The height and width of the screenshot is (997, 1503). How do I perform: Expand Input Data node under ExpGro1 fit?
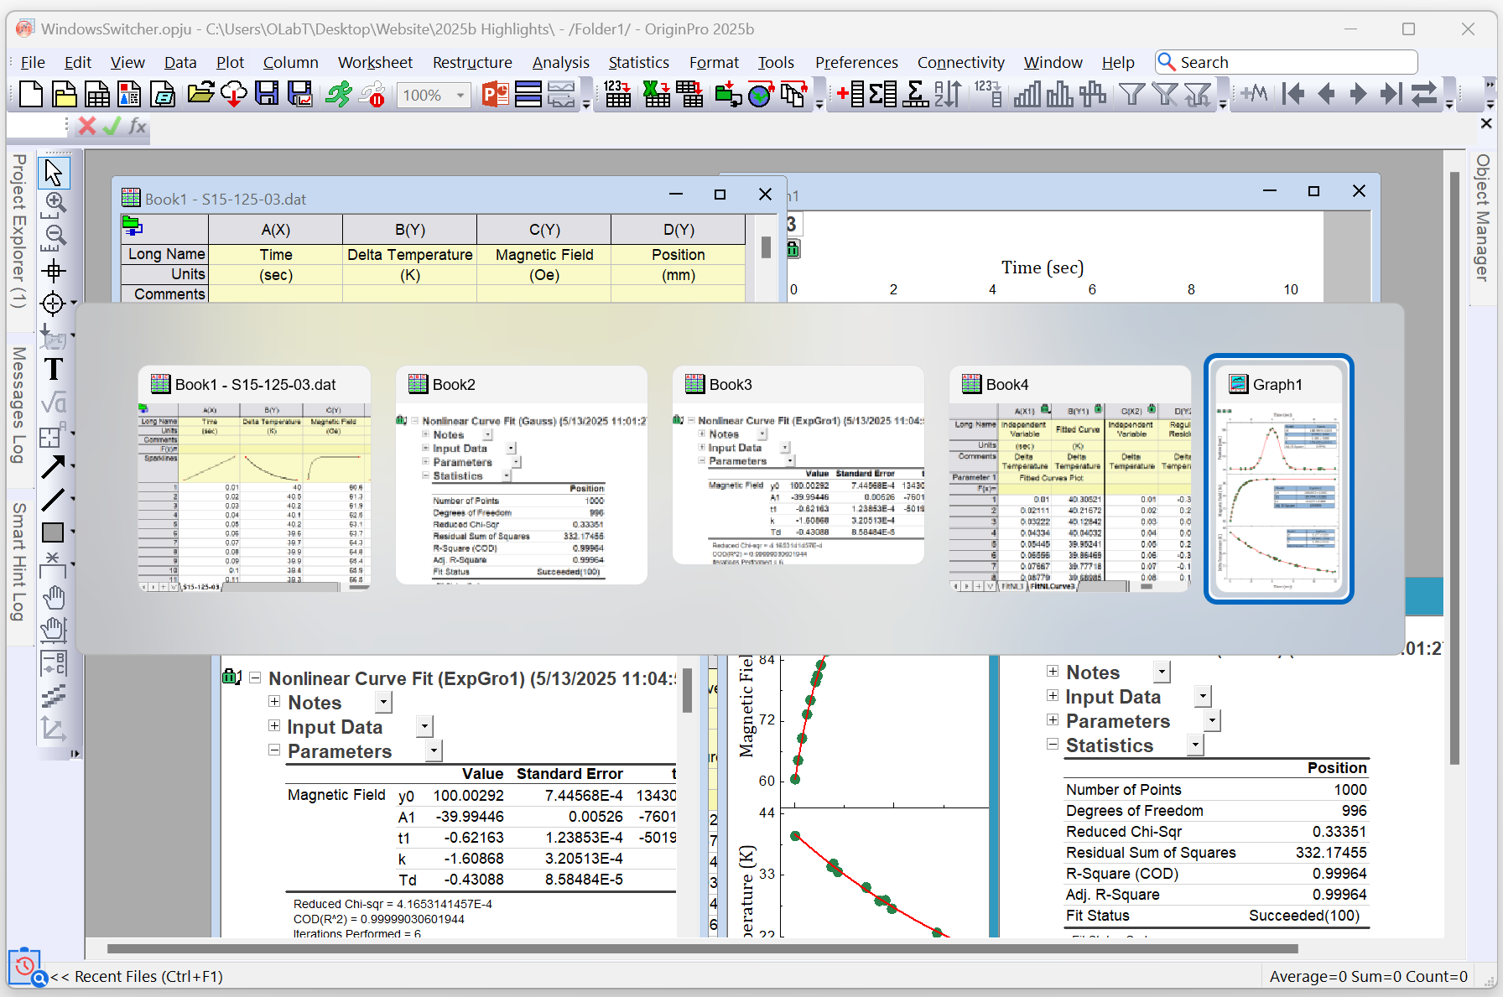click(x=274, y=726)
